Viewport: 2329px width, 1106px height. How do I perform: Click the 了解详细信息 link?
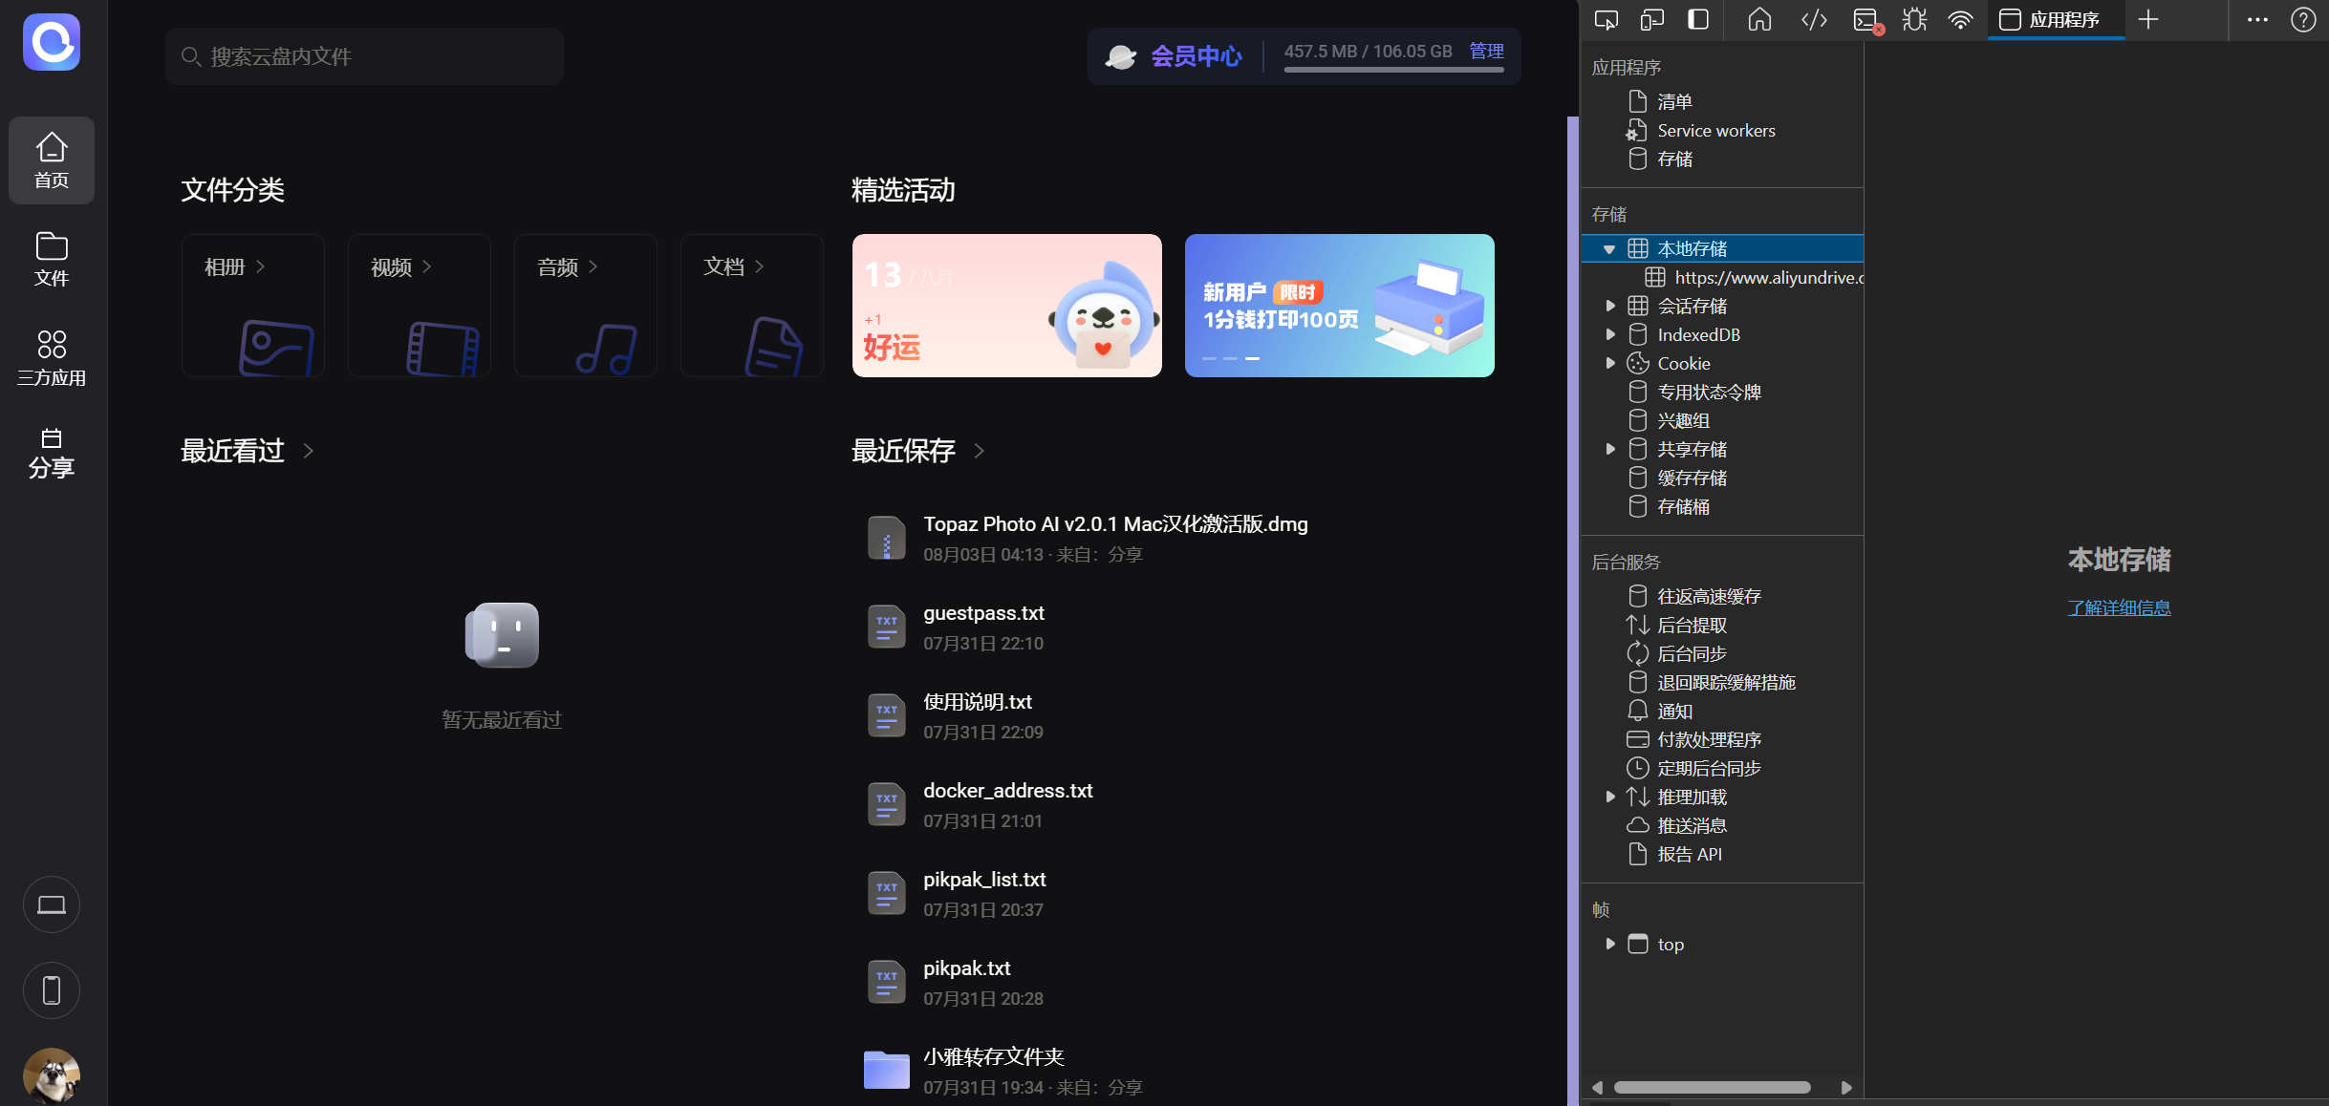2119,607
